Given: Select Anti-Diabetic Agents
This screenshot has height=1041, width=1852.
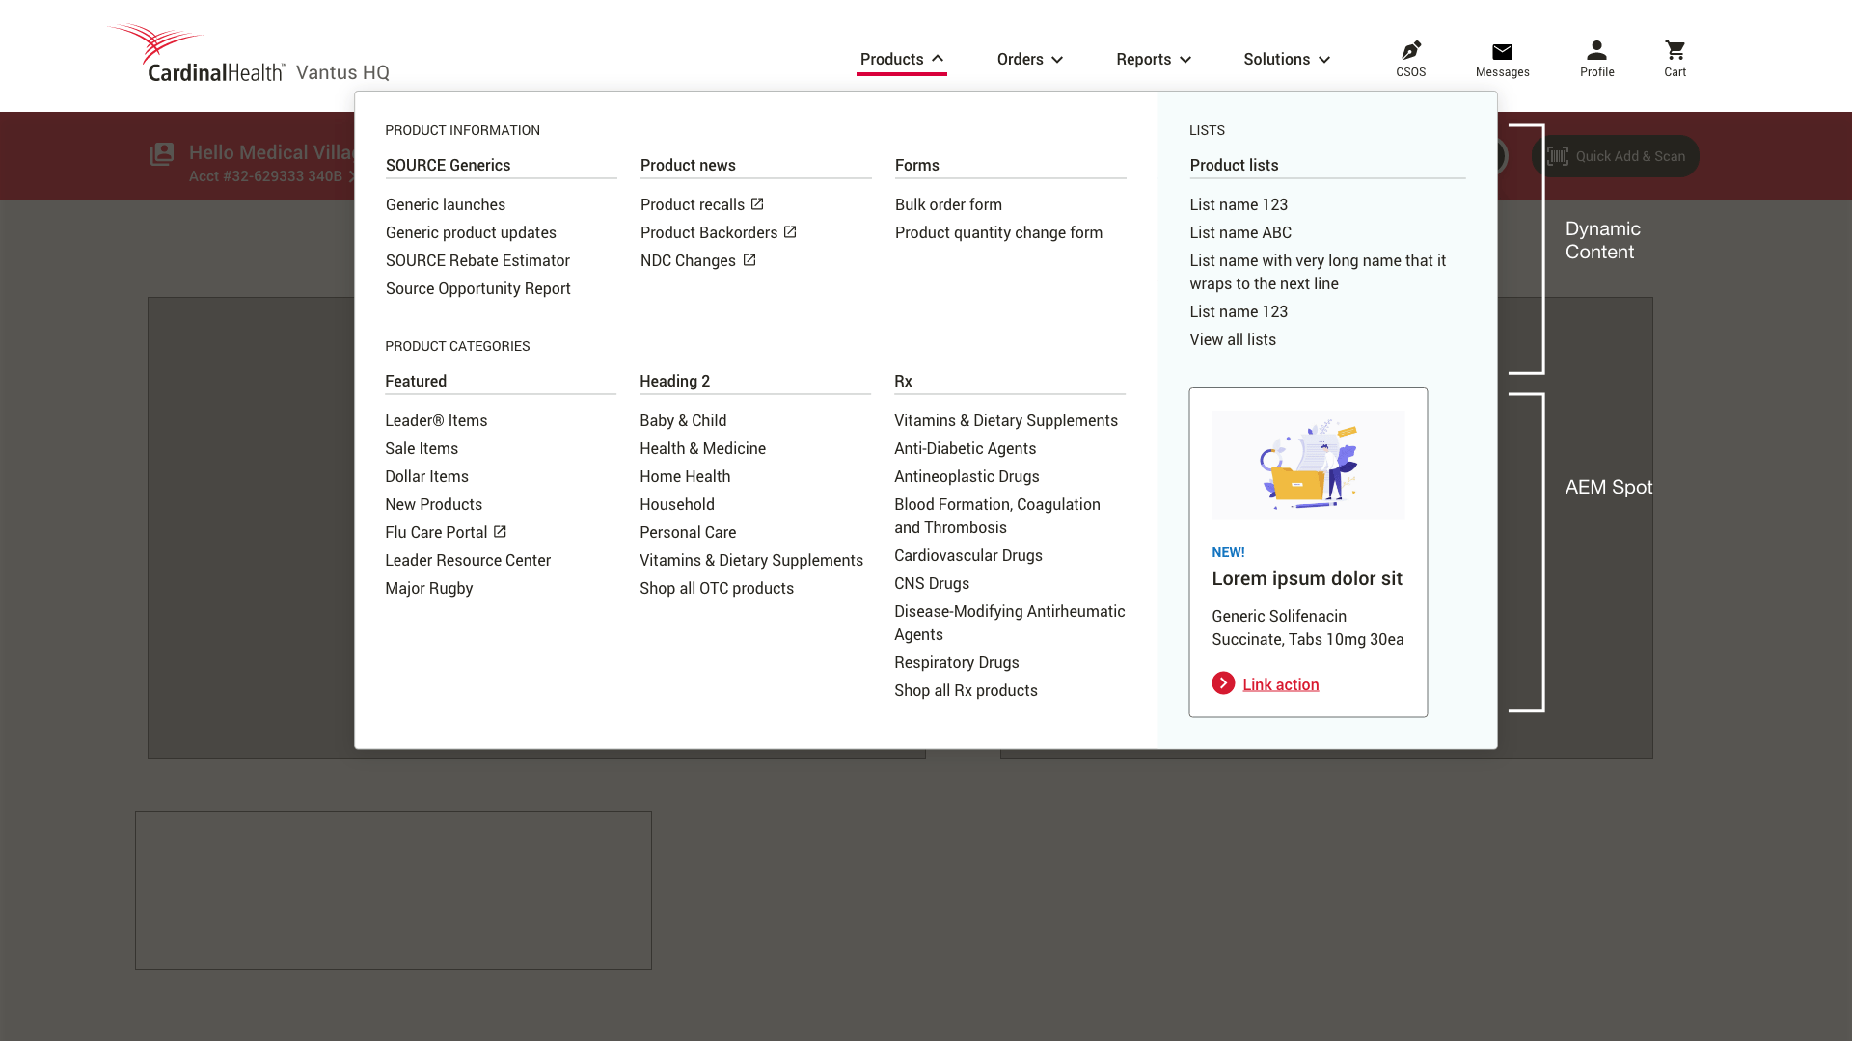Looking at the screenshot, I should pyautogui.click(x=965, y=448).
